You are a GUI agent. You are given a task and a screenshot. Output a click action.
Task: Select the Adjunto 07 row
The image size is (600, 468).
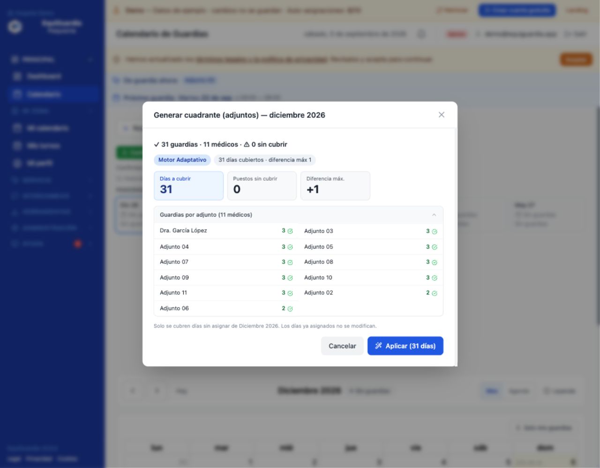pyautogui.click(x=226, y=262)
